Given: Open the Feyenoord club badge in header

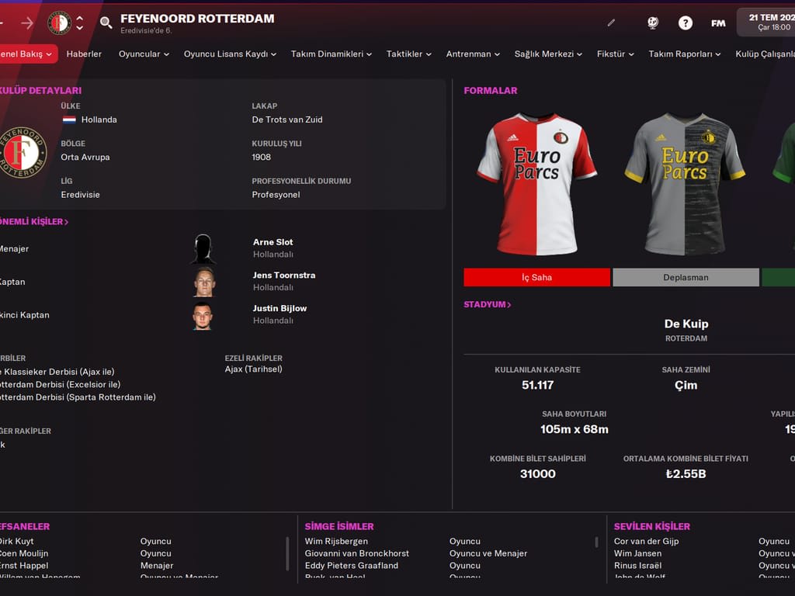Looking at the screenshot, I should tap(59, 23).
